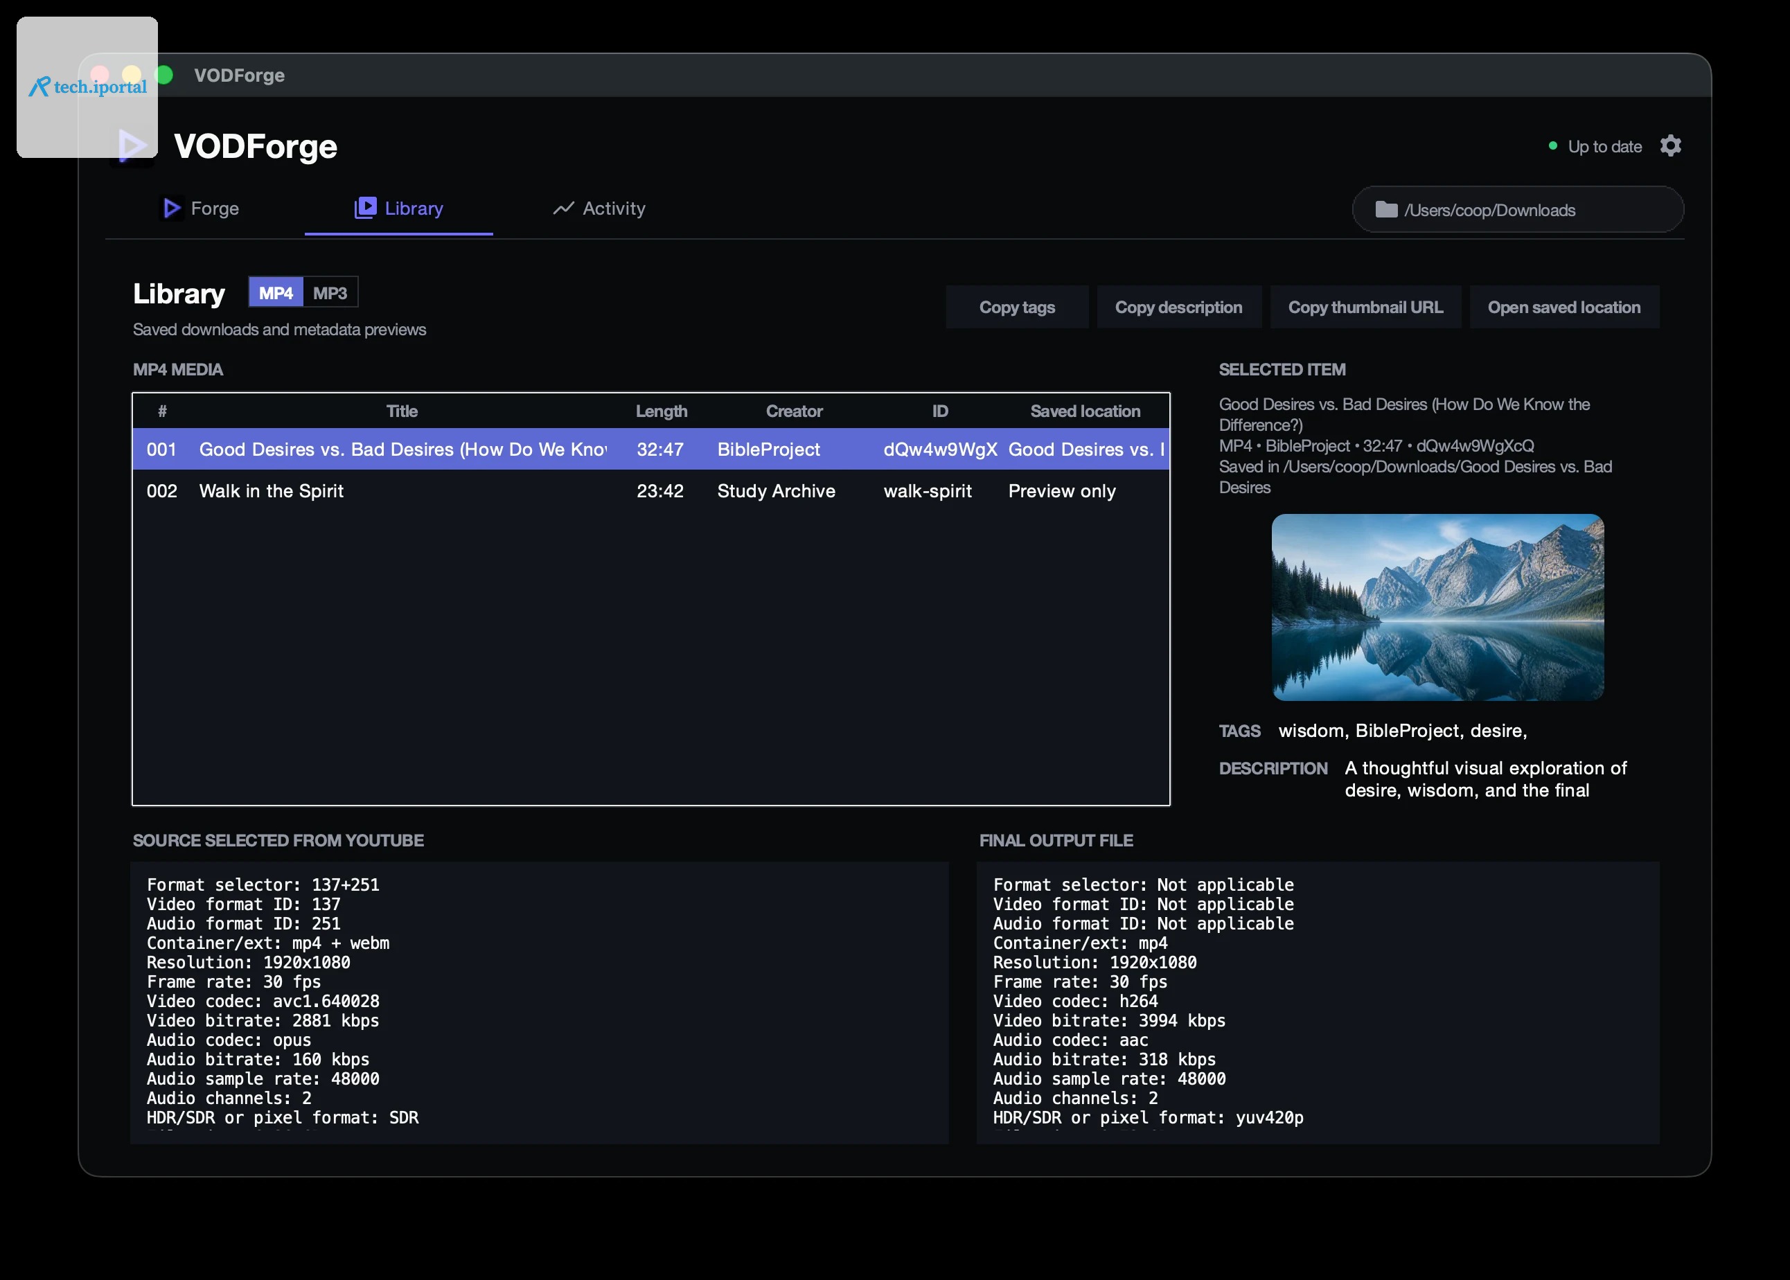Click the Up to date status indicator

[1595, 147]
